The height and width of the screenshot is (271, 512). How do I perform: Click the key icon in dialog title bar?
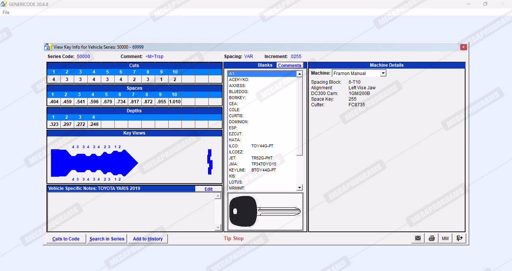tap(48, 47)
